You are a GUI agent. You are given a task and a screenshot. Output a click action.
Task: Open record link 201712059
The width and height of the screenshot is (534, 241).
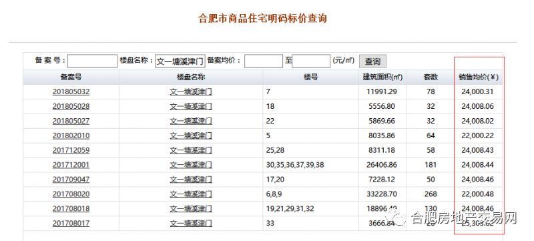[x=71, y=150]
